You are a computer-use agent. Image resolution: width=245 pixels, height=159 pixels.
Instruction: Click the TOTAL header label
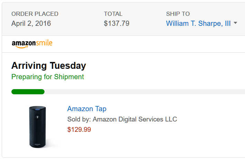point(113,14)
